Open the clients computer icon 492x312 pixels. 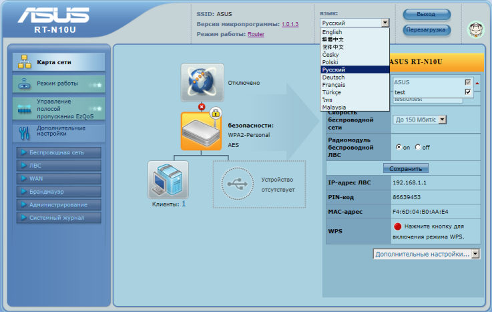[x=168, y=180]
